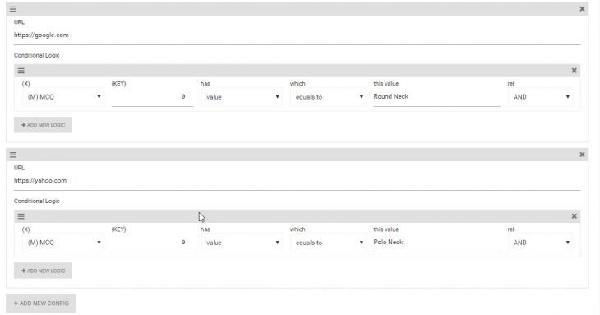Delete the Polo Neck logic row

[x=574, y=216]
